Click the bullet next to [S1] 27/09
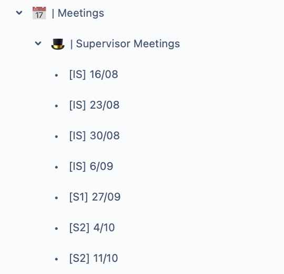The image size is (284, 274). pyautogui.click(x=56, y=198)
